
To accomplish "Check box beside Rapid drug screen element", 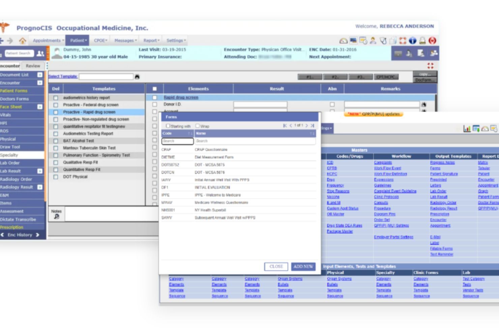I will [x=155, y=98].
